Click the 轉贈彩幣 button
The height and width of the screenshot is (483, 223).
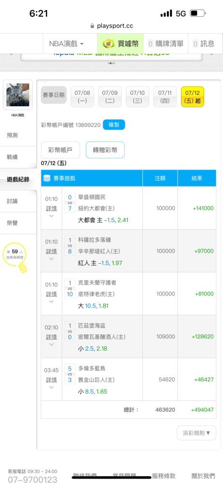[105, 150]
